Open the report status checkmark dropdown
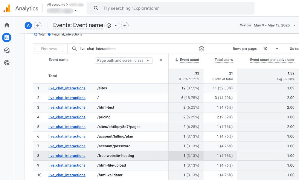 coord(112,26)
